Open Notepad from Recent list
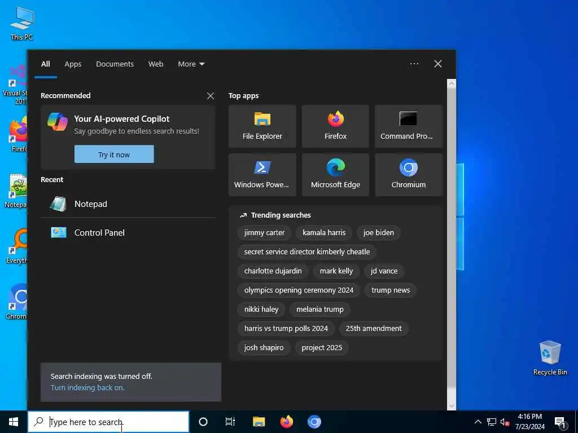The width and height of the screenshot is (578, 433). 128,204
